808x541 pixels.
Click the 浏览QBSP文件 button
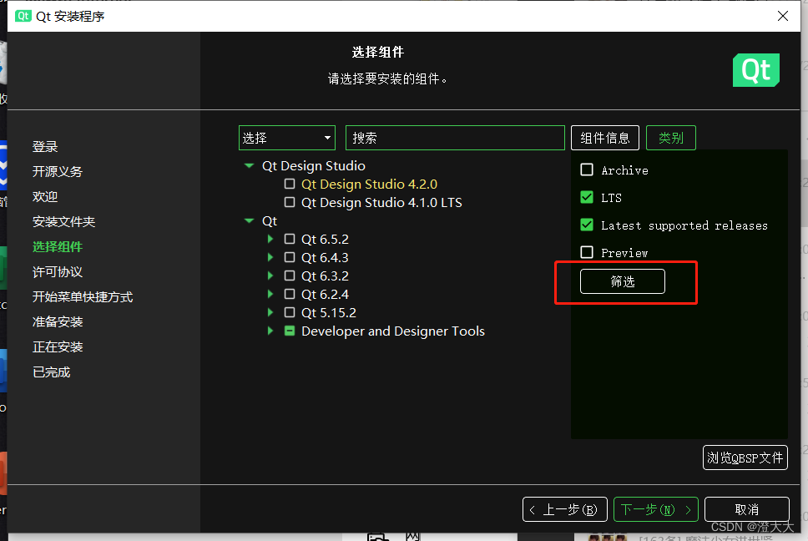click(x=745, y=458)
